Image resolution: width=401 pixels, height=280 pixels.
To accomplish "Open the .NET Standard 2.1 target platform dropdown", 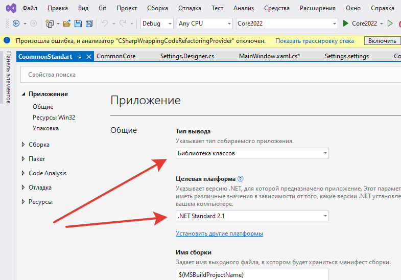I will click(252, 216).
